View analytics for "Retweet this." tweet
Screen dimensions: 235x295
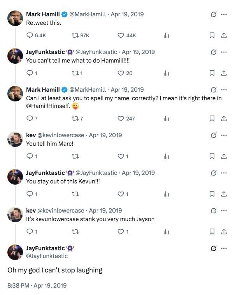[x=167, y=35]
